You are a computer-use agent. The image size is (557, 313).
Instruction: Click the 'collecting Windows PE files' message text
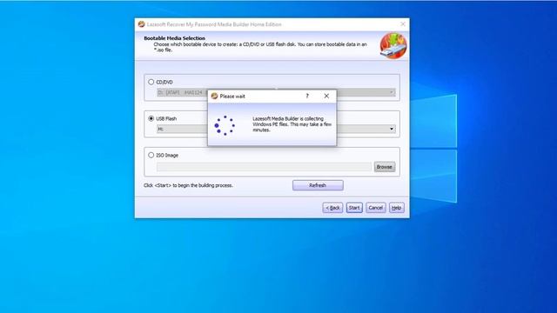pos(292,124)
